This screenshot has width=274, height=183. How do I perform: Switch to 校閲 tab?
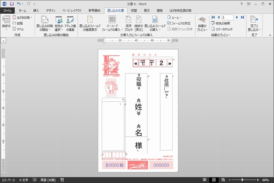pyautogui.click(x=134, y=11)
